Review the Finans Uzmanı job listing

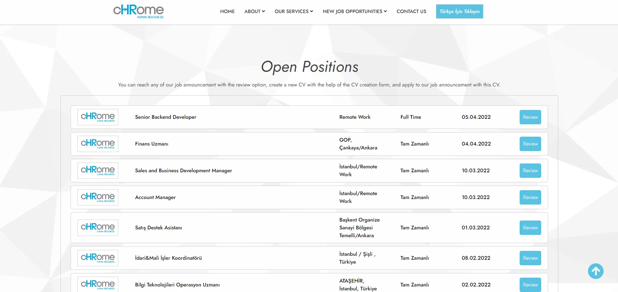point(530,144)
